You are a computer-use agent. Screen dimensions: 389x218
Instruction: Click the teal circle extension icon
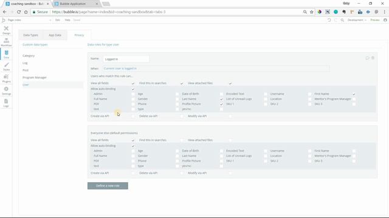click(336, 12)
